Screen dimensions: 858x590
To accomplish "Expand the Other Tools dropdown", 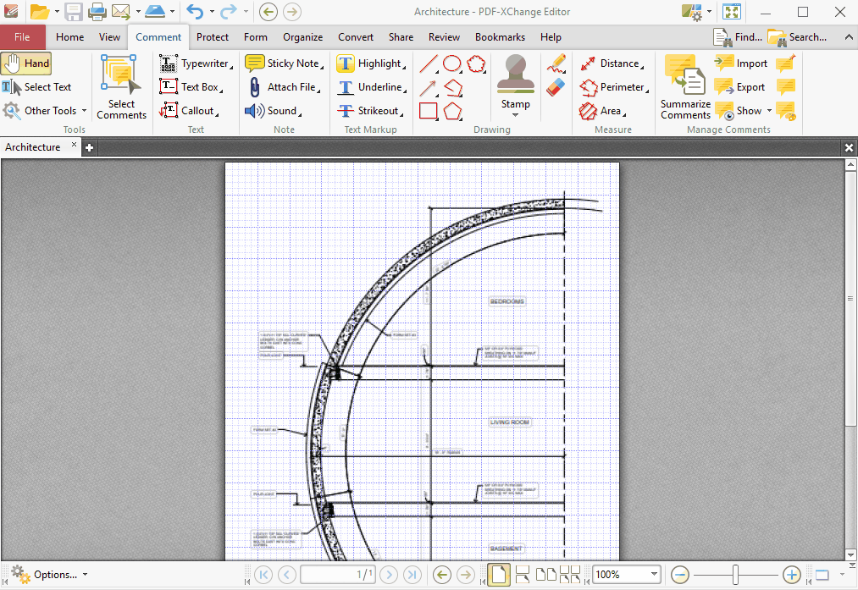I will coord(84,111).
